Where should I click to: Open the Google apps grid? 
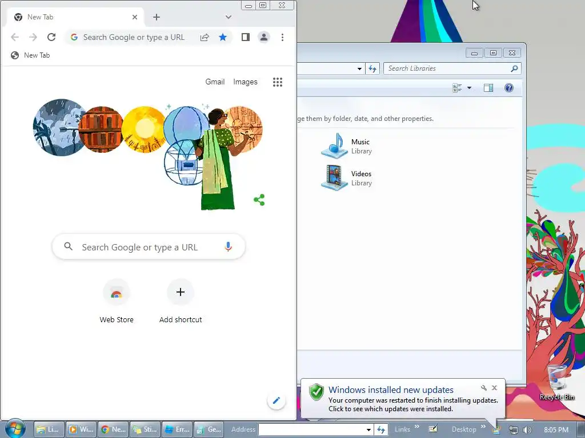[x=277, y=82]
